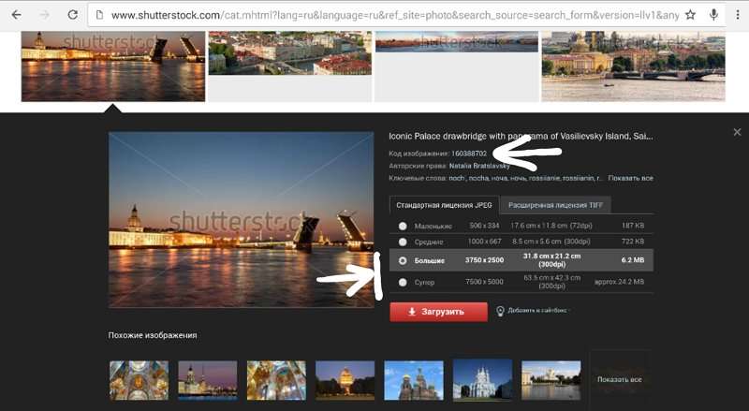Open similar image of illuminated dome at night
The width and height of the screenshot is (749, 411).
click(345, 380)
